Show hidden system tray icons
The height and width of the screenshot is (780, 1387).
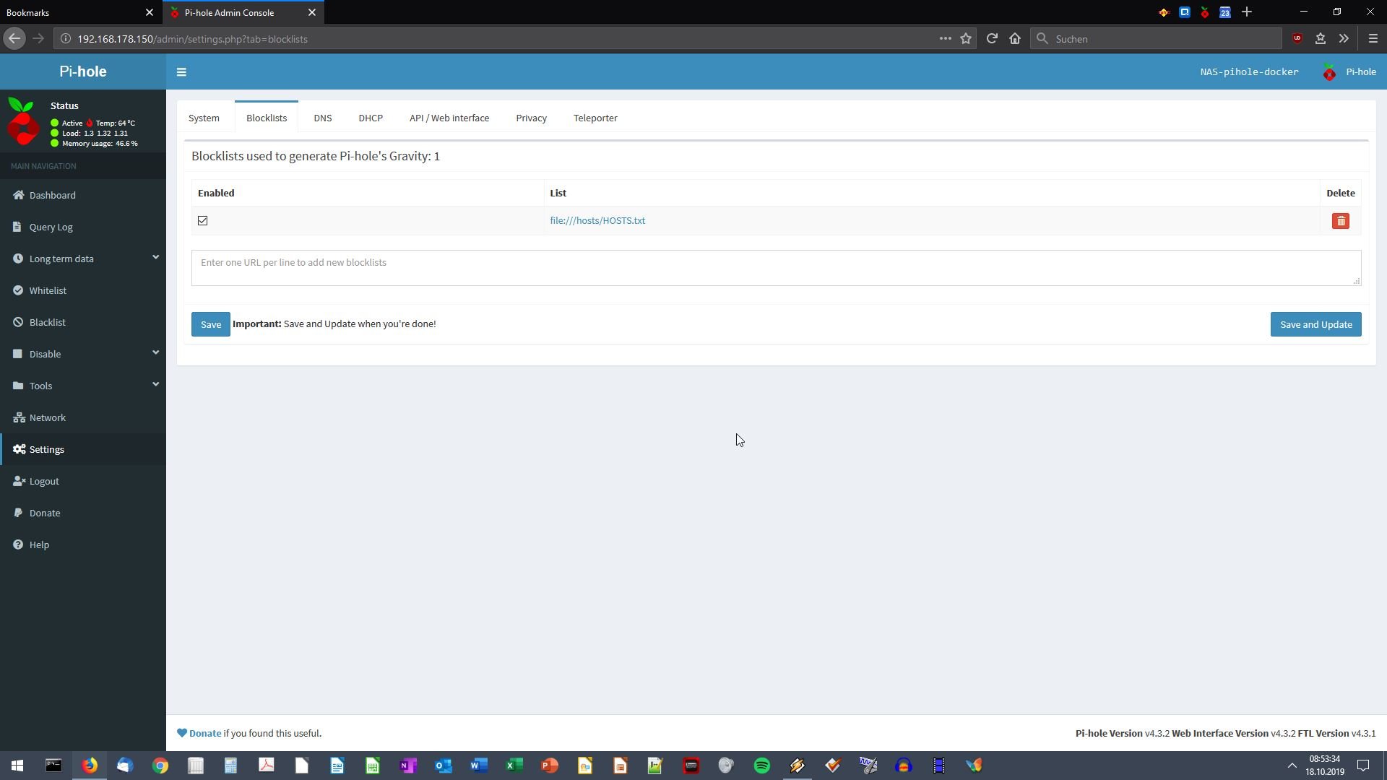[x=1292, y=766]
